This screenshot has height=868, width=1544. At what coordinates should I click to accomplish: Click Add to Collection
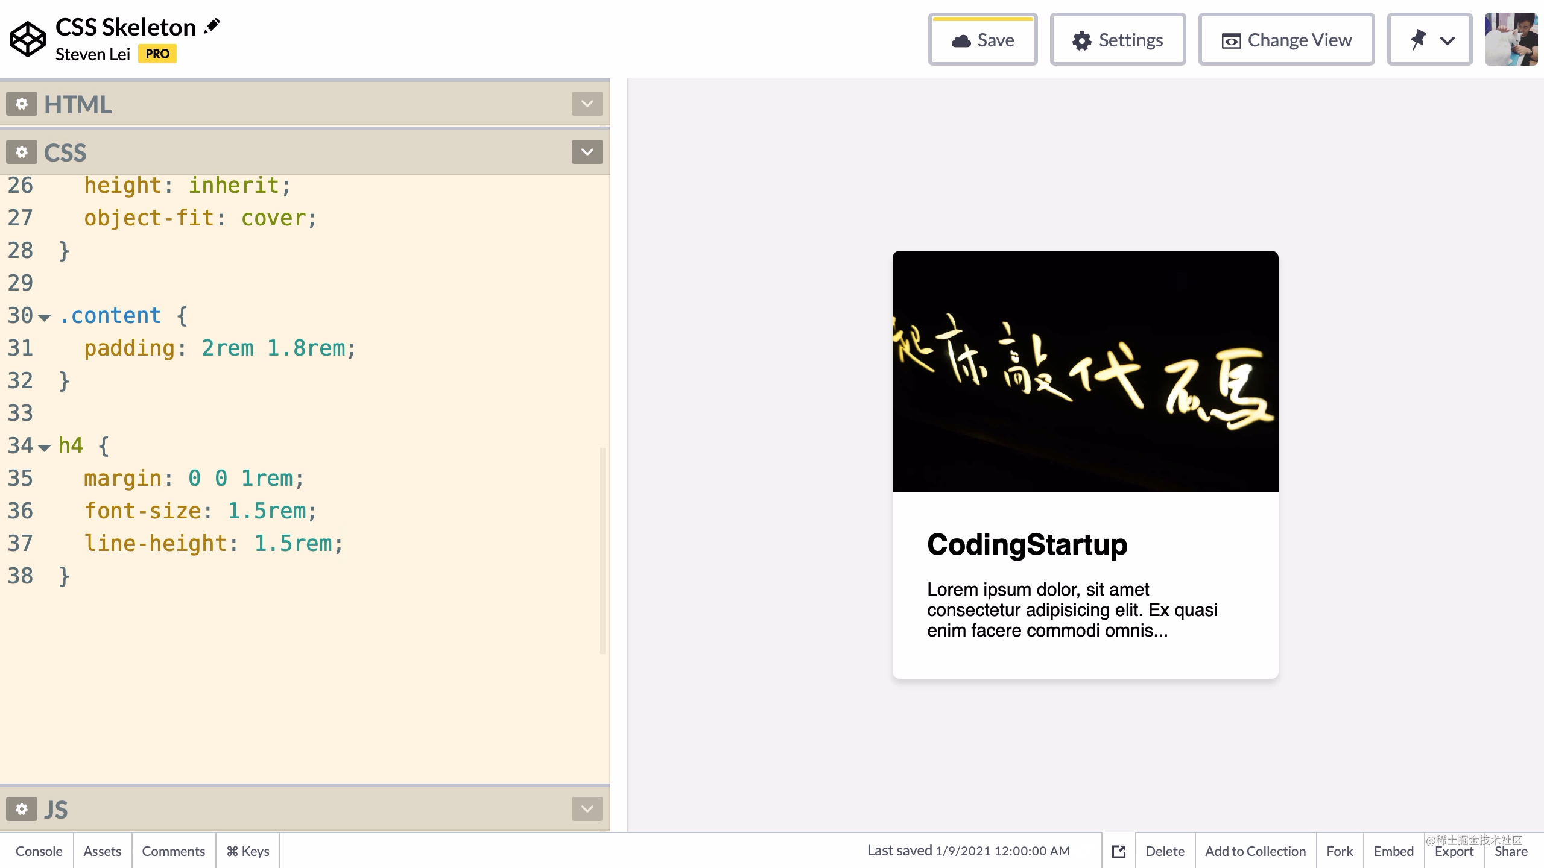pyautogui.click(x=1254, y=851)
